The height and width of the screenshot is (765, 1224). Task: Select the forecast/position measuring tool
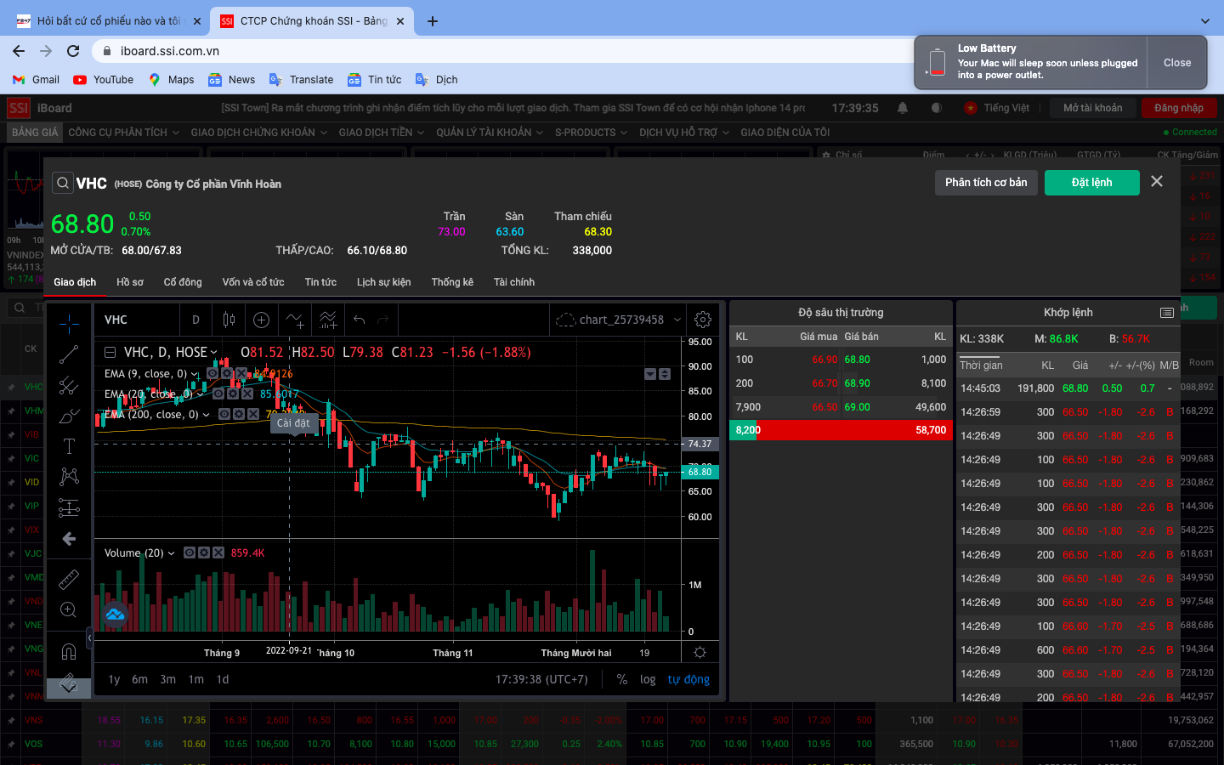coord(69,507)
